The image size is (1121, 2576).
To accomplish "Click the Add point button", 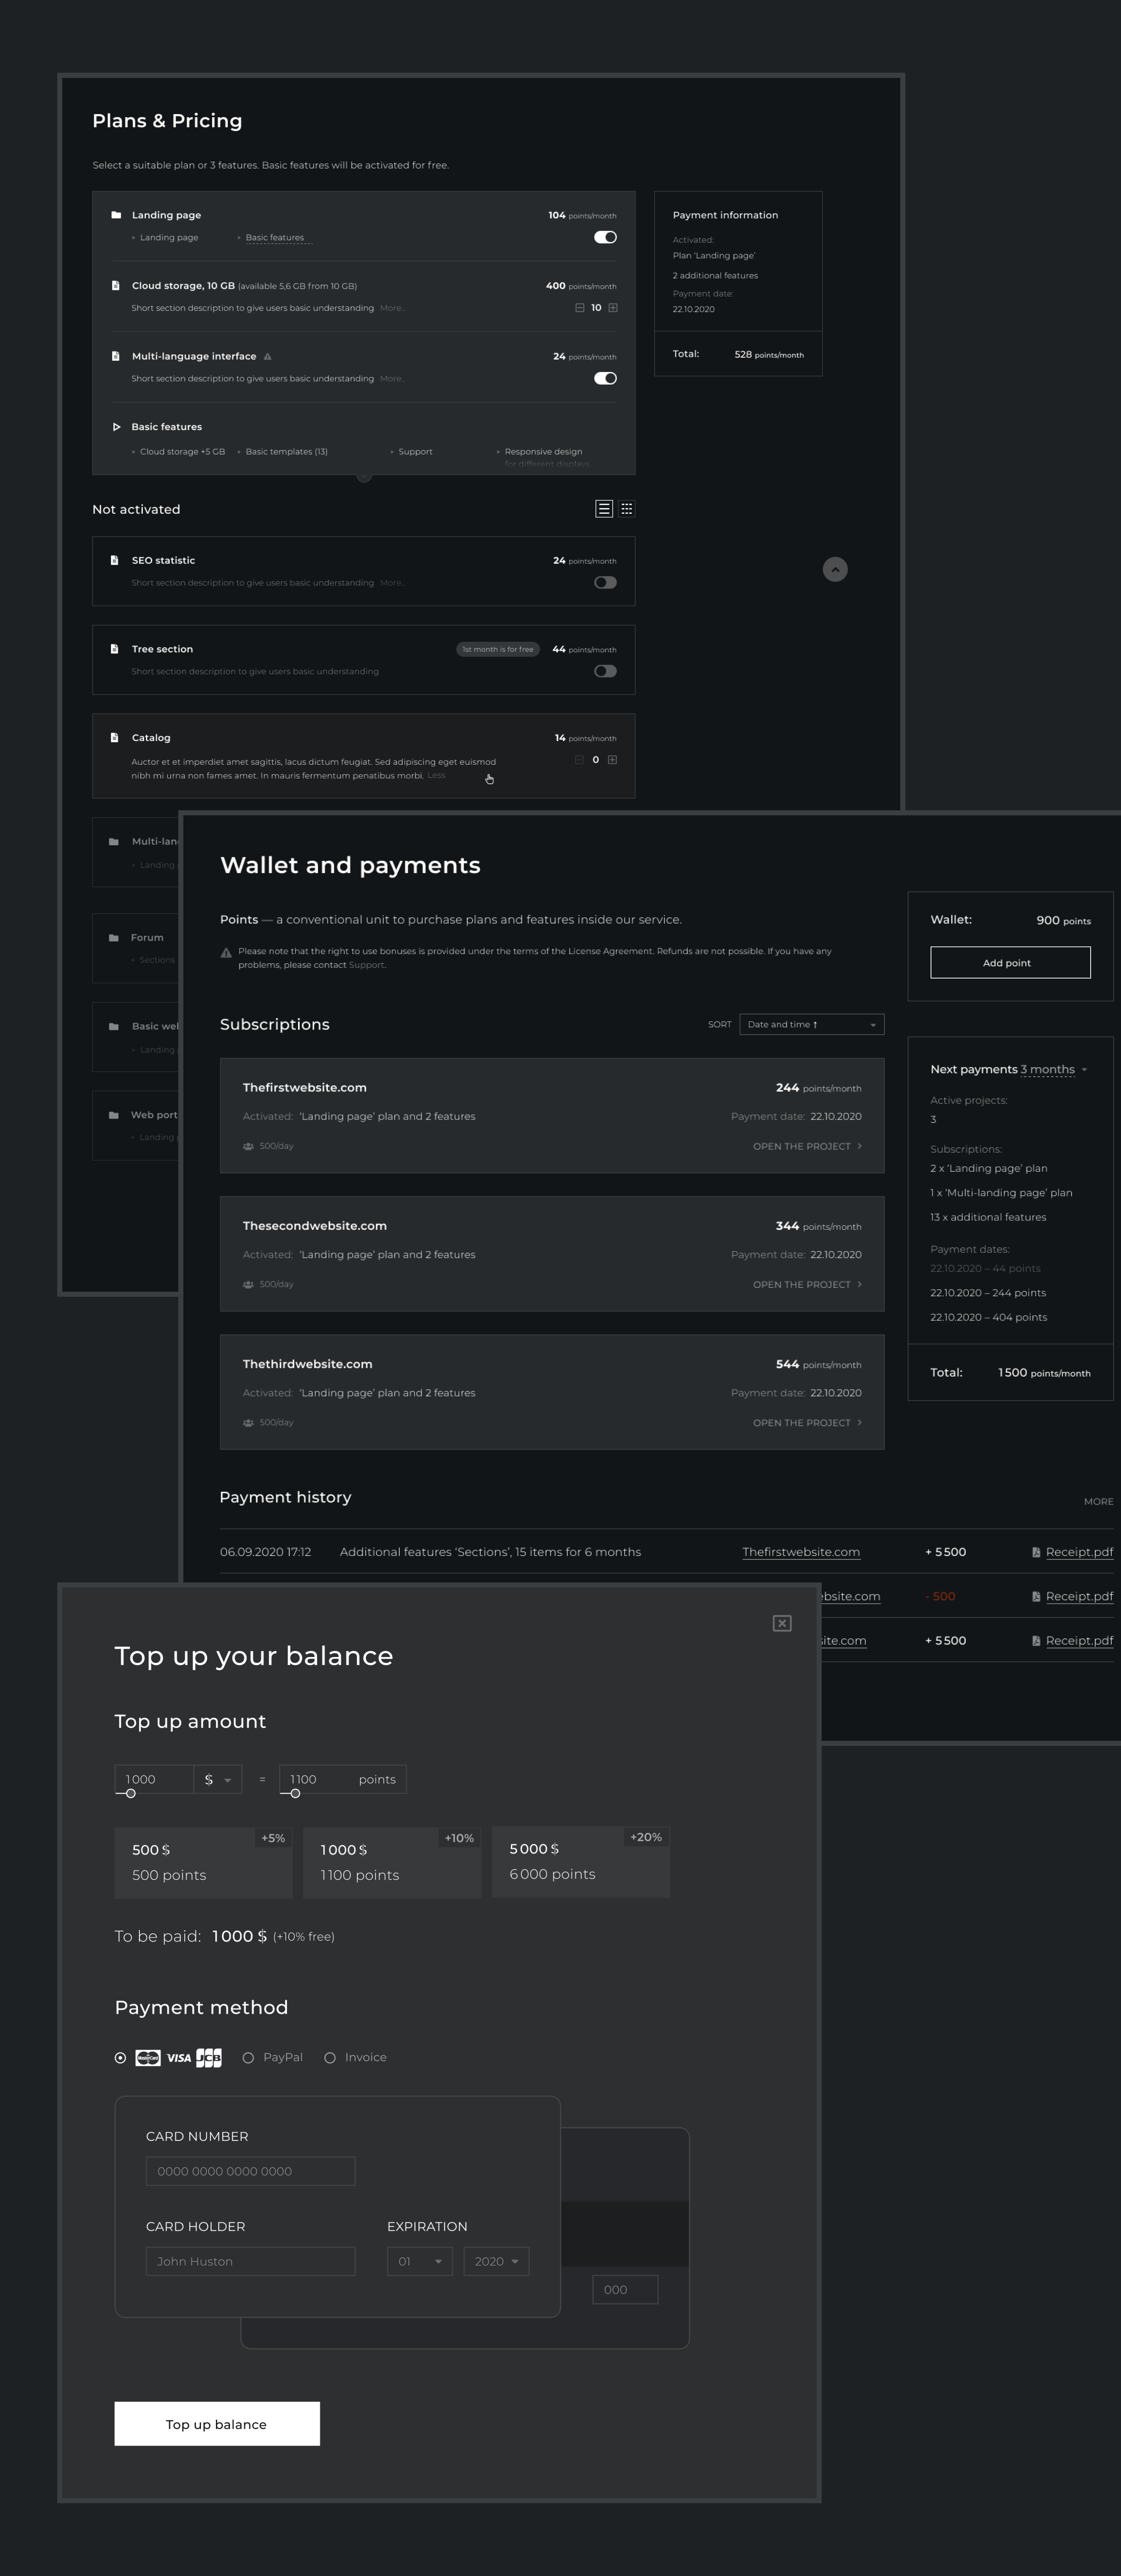I will click(x=1010, y=962).
